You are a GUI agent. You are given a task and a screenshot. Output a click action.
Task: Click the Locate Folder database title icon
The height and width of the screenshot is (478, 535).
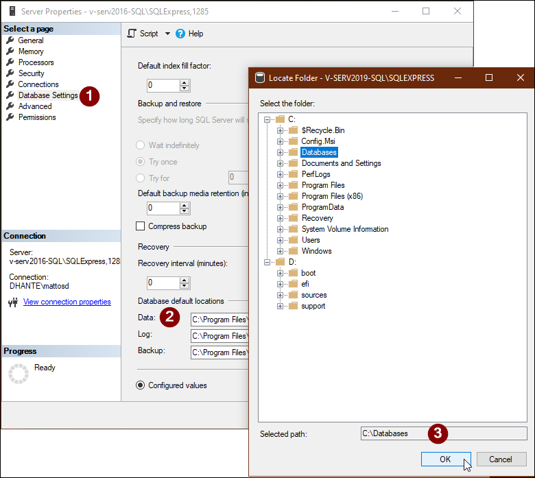(x=260, y=77)
